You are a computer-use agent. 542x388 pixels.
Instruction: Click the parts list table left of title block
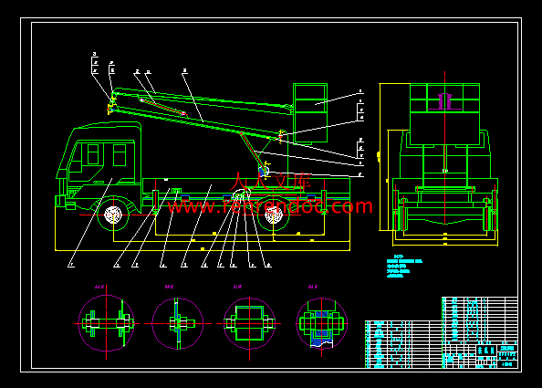pyautogui.click(x=403, y=344)
